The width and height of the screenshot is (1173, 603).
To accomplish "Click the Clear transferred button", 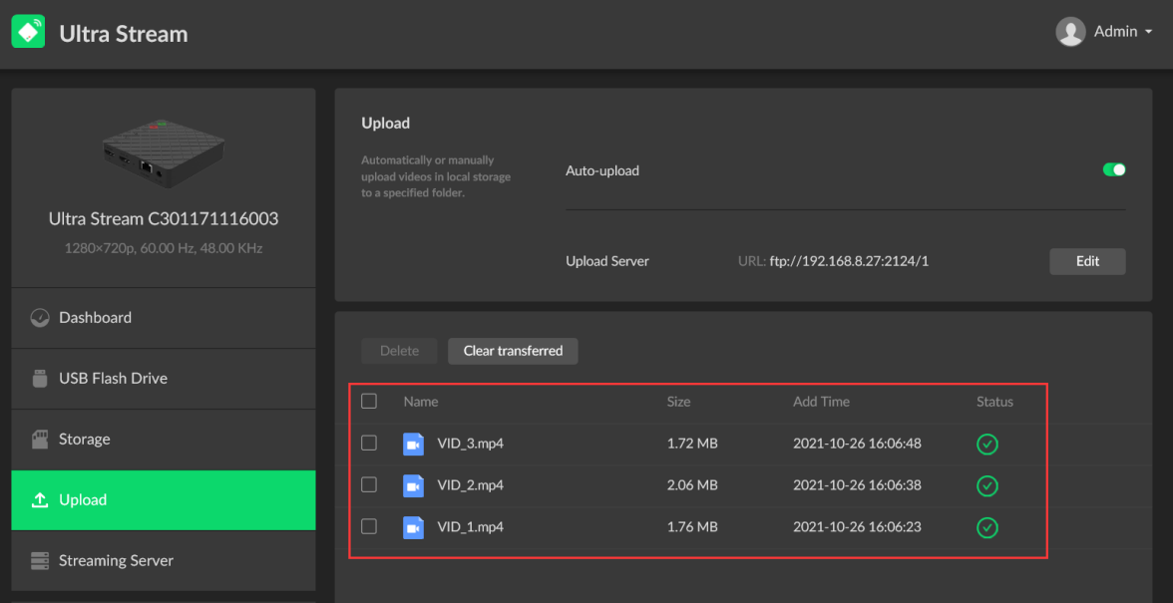I will (513, 351).
